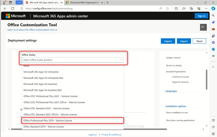View site information lock icon
Viewport: 217px width, 137px height.
click(22, 8)
